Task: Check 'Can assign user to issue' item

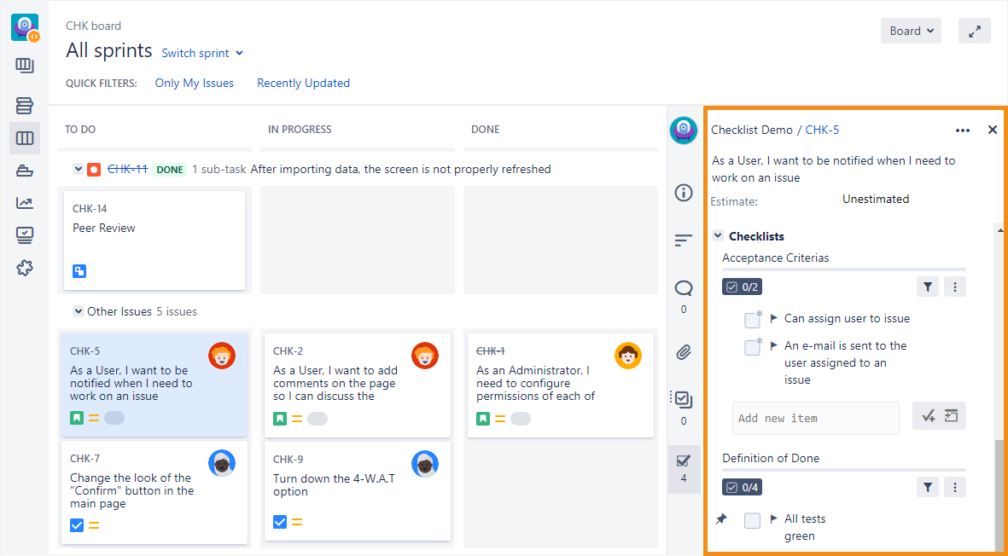Action: pos(752,320)
